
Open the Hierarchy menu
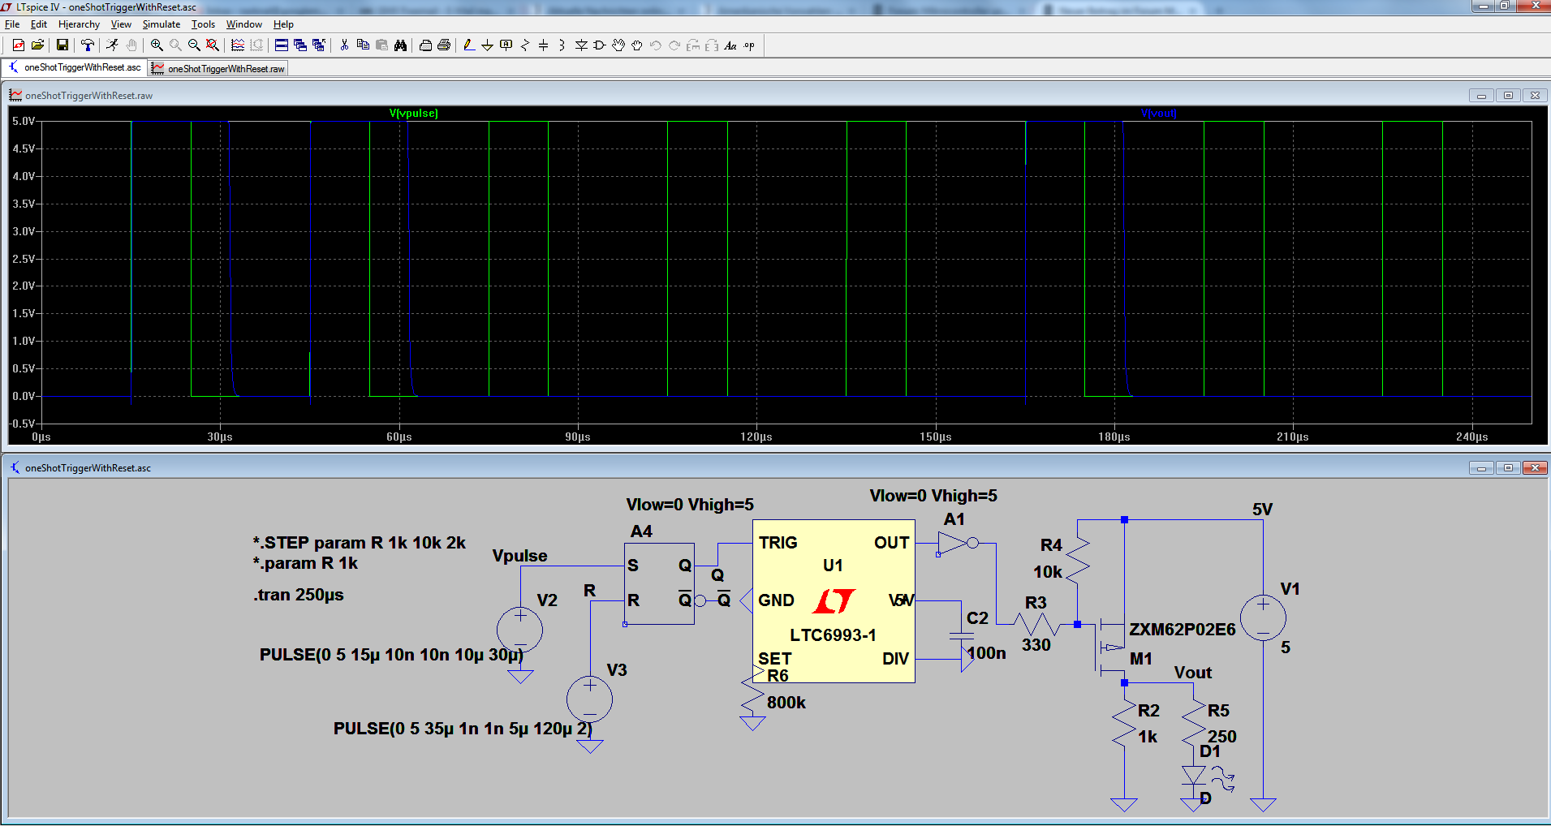tap(79, 24)
